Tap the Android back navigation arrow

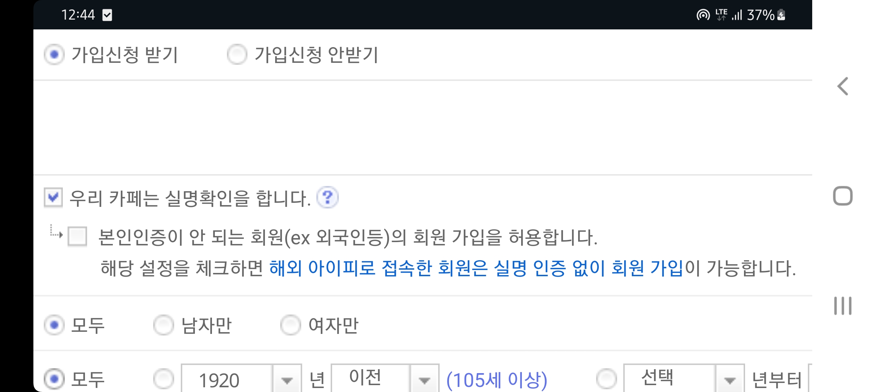pos(843,86)
